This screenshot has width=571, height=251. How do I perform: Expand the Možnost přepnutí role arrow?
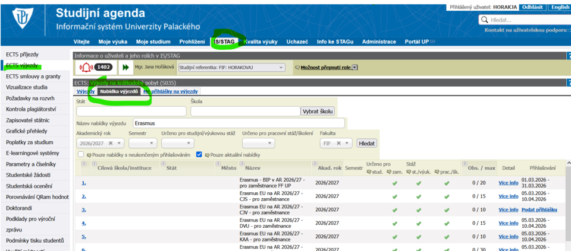(x=355, y=68)
